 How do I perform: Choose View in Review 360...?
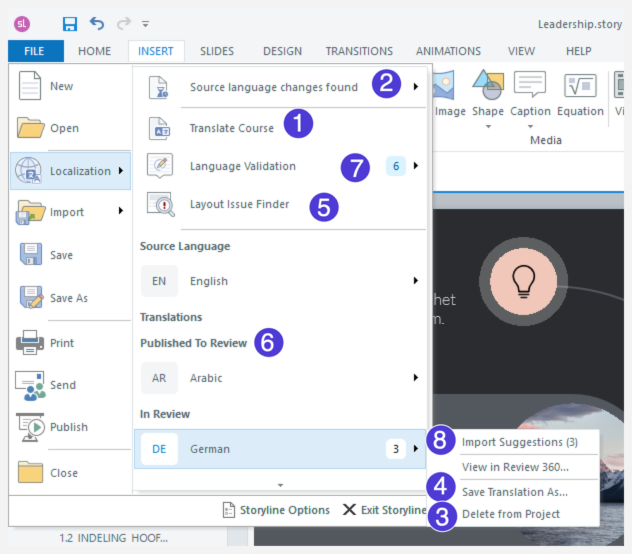point(516,467)
